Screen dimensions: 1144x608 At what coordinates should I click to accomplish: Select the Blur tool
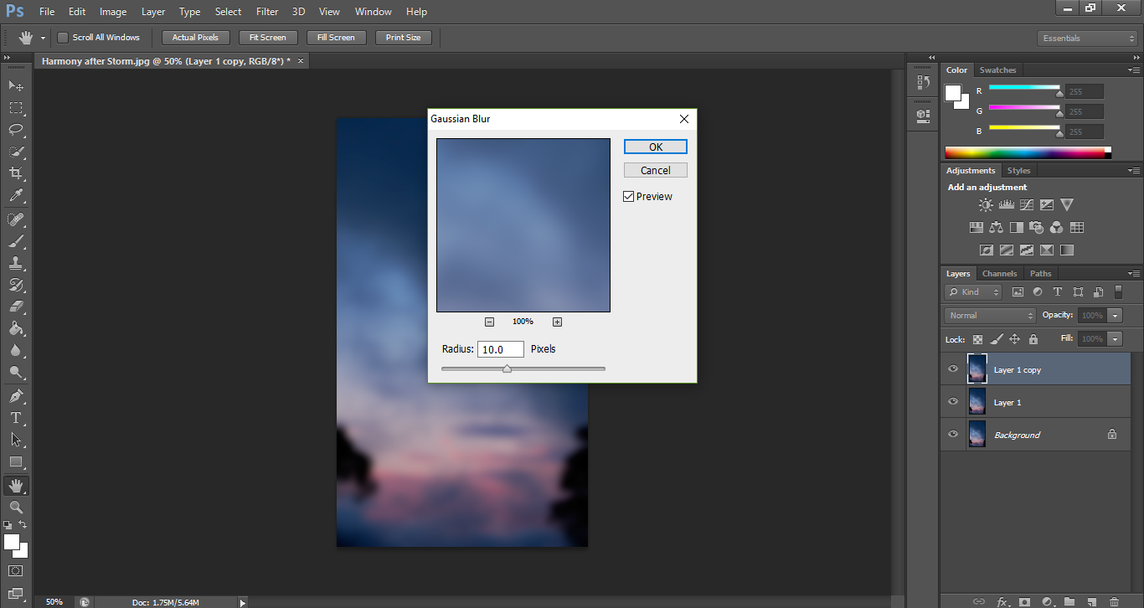coord(16,351)
